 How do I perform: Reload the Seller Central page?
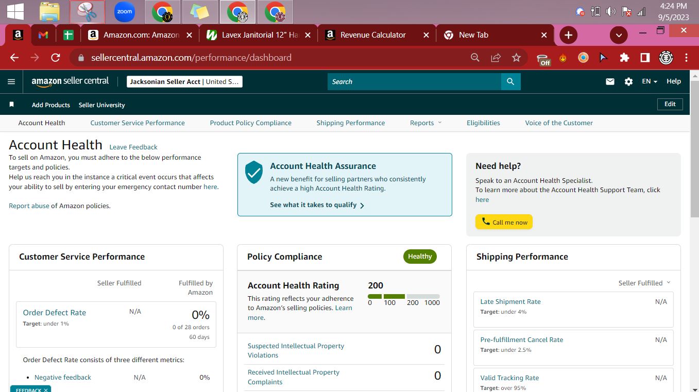tap(56, 58)
